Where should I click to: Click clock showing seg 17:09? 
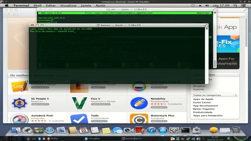pos(221,5)
